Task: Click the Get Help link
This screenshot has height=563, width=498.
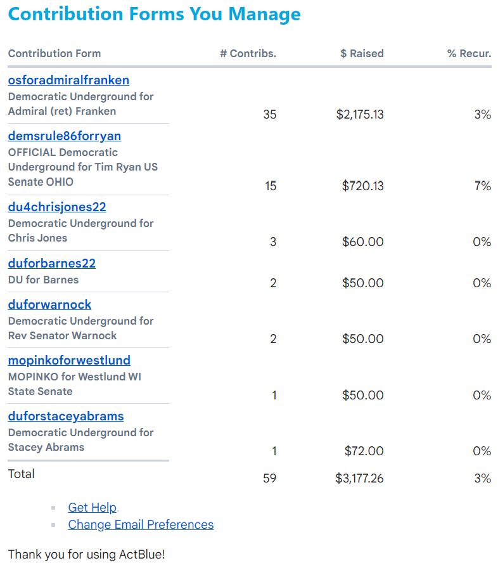Action: [x=93, y=507]
